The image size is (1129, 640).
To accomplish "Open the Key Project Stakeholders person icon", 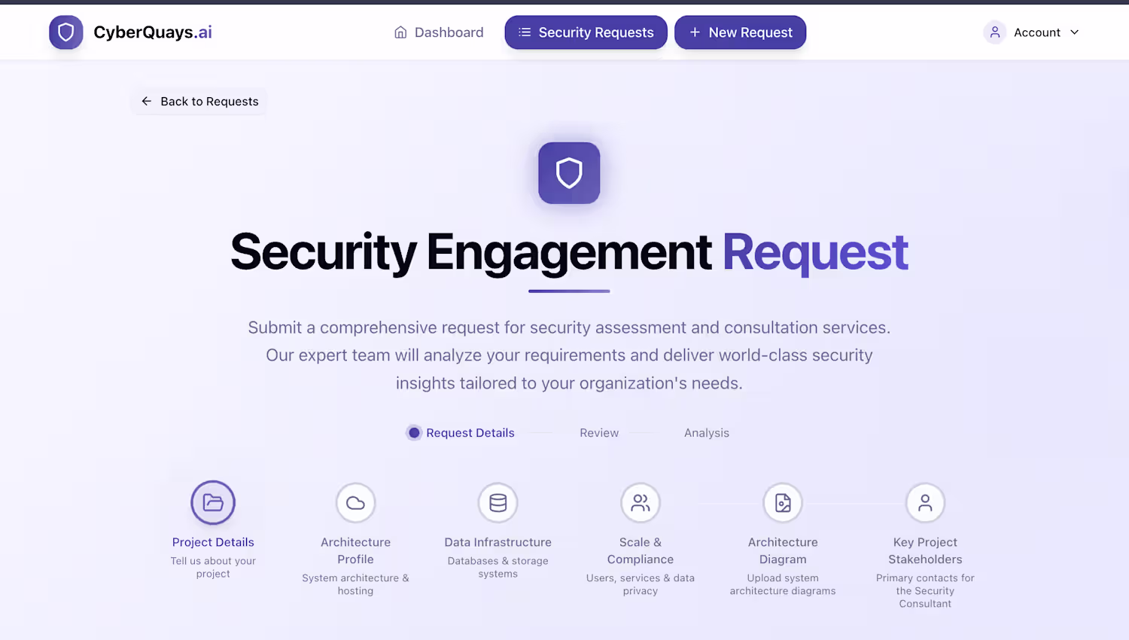I will coord(925,502).
